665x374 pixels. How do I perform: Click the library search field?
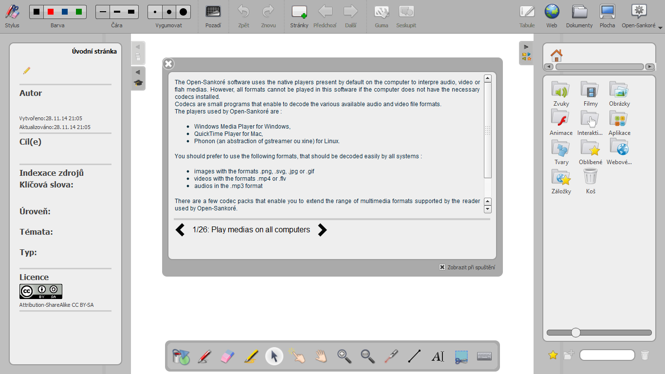tap(607, 355)
